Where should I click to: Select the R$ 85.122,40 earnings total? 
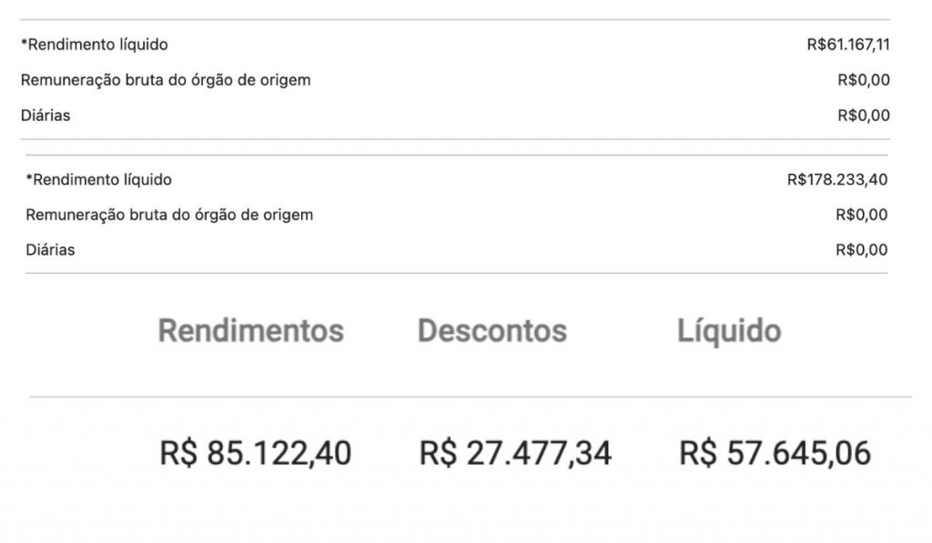point(256,453)
